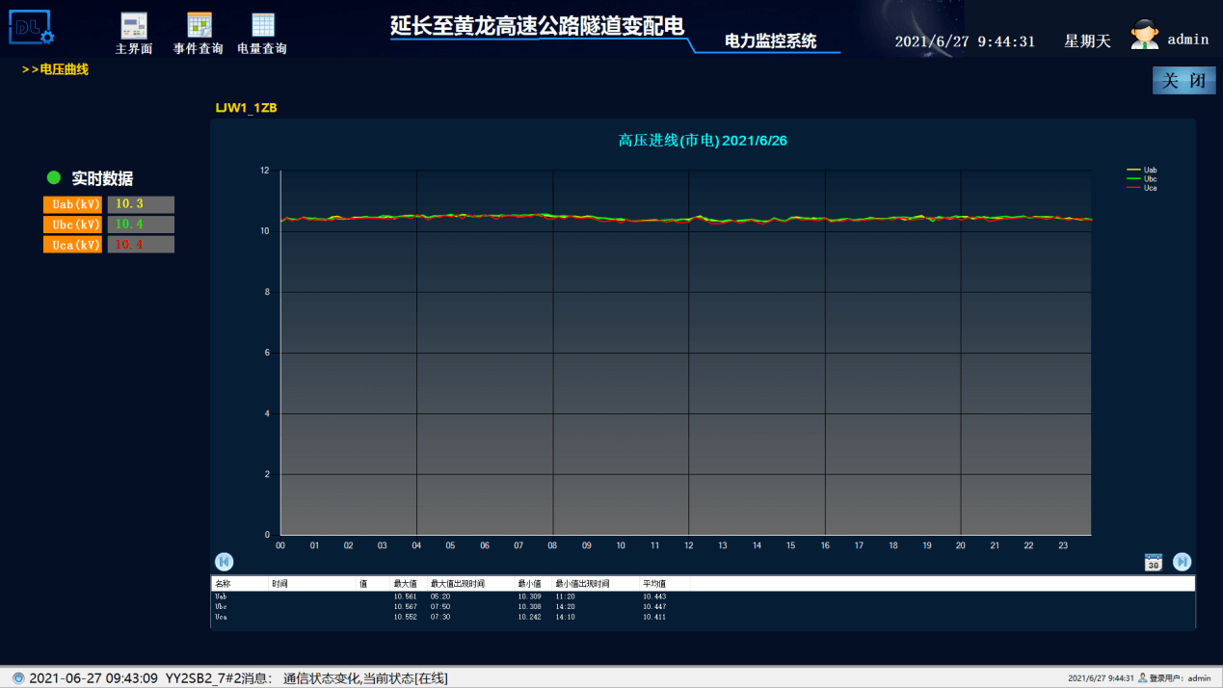Screen dimensions: 1223x688
Task: Click the 时间 column header
Action: tap(312, 584)
